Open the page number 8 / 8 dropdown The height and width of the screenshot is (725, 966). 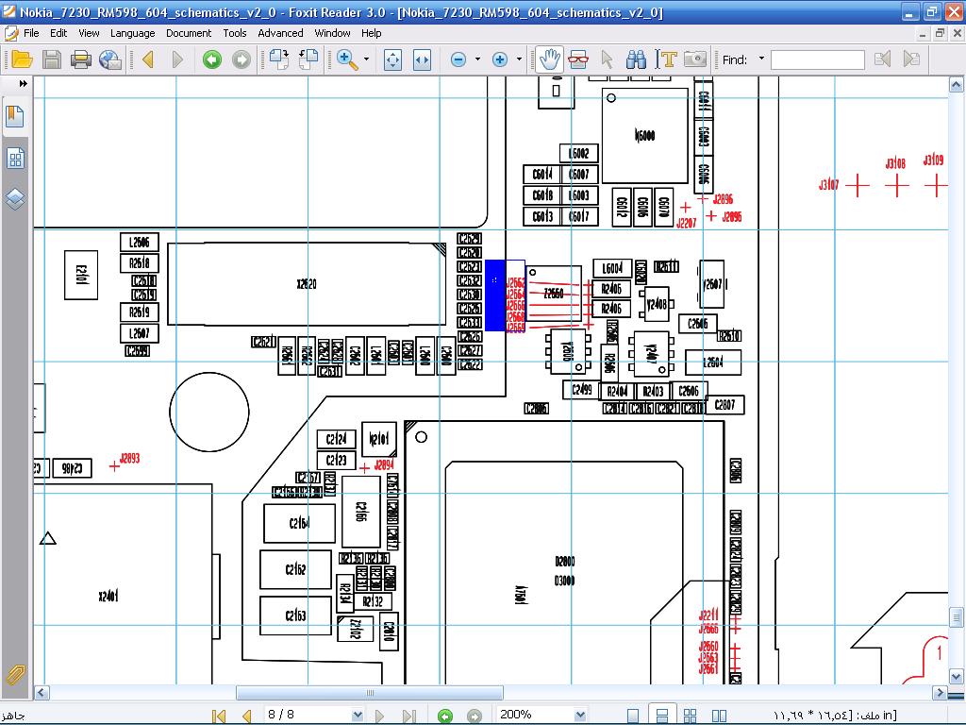358,716
